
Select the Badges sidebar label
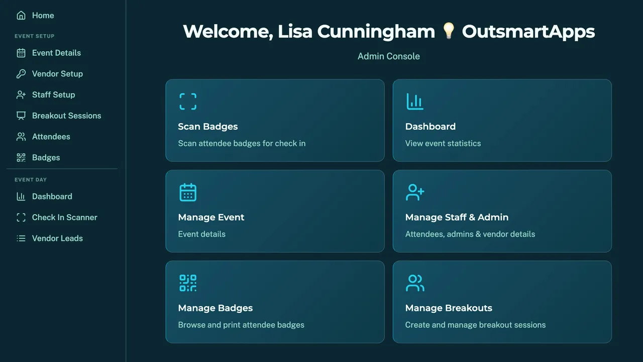(46, 158)
